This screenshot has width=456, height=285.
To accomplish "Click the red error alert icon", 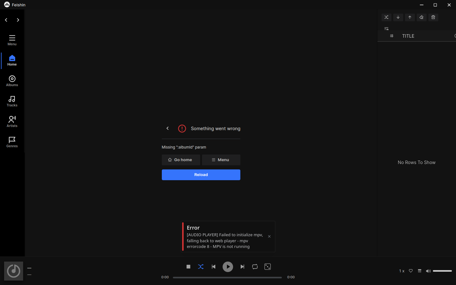I will 182,128.
